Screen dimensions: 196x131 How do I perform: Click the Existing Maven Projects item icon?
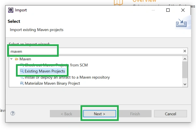[x=22, y=71]
